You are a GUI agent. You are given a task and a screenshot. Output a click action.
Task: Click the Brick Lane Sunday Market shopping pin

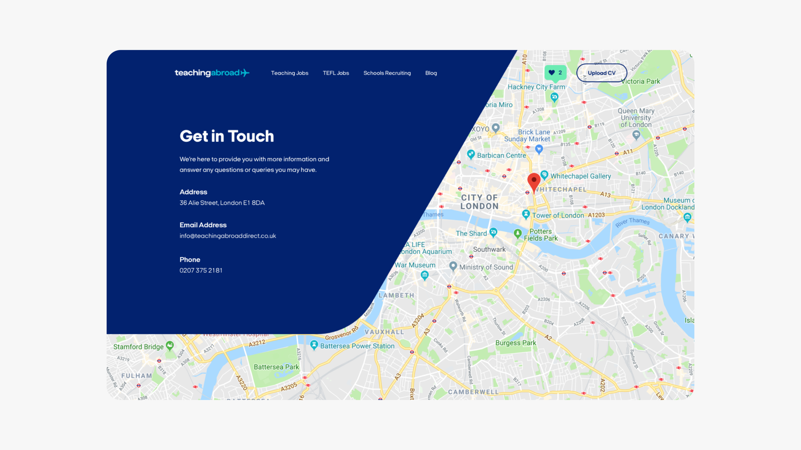539,149
